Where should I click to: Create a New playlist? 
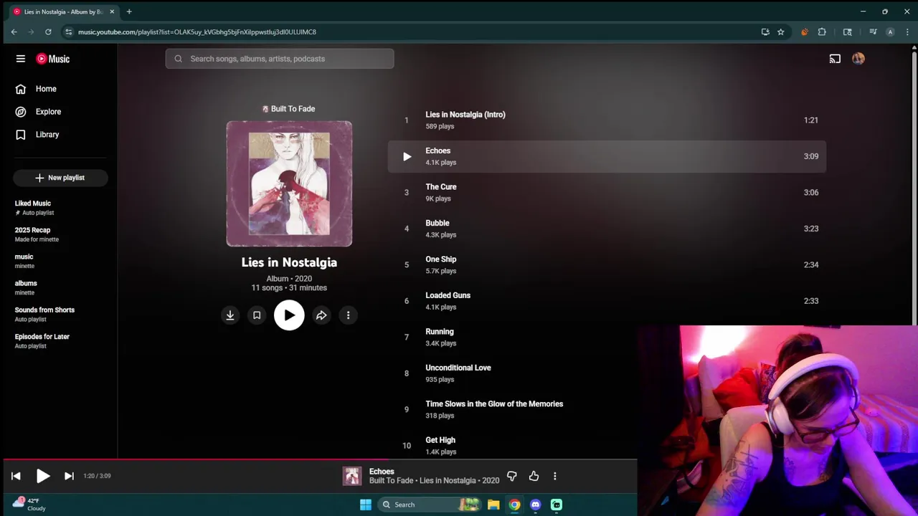pyautogui.click(x=60, y=178)
